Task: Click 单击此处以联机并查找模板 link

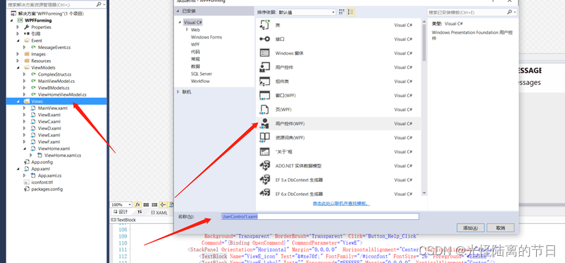Action: pyautogui.click(x=341, y=204)
